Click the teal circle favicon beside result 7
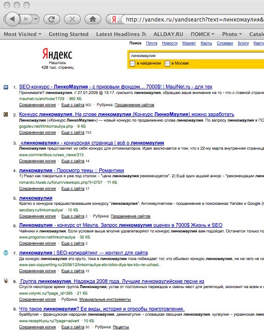Viewport: 264px width, 333px height. point(6,253)
